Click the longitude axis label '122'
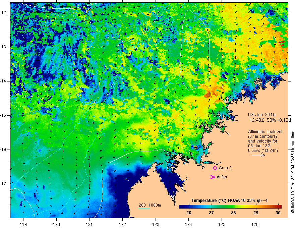 coord(122,224)
